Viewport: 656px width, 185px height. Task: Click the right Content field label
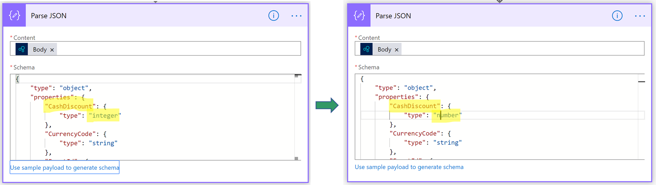[369, 38]
